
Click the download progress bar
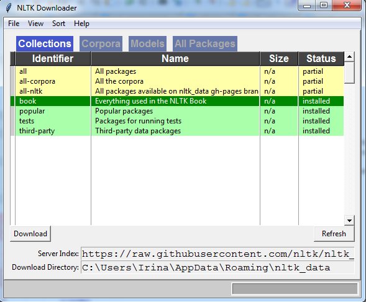coord(295,289)
